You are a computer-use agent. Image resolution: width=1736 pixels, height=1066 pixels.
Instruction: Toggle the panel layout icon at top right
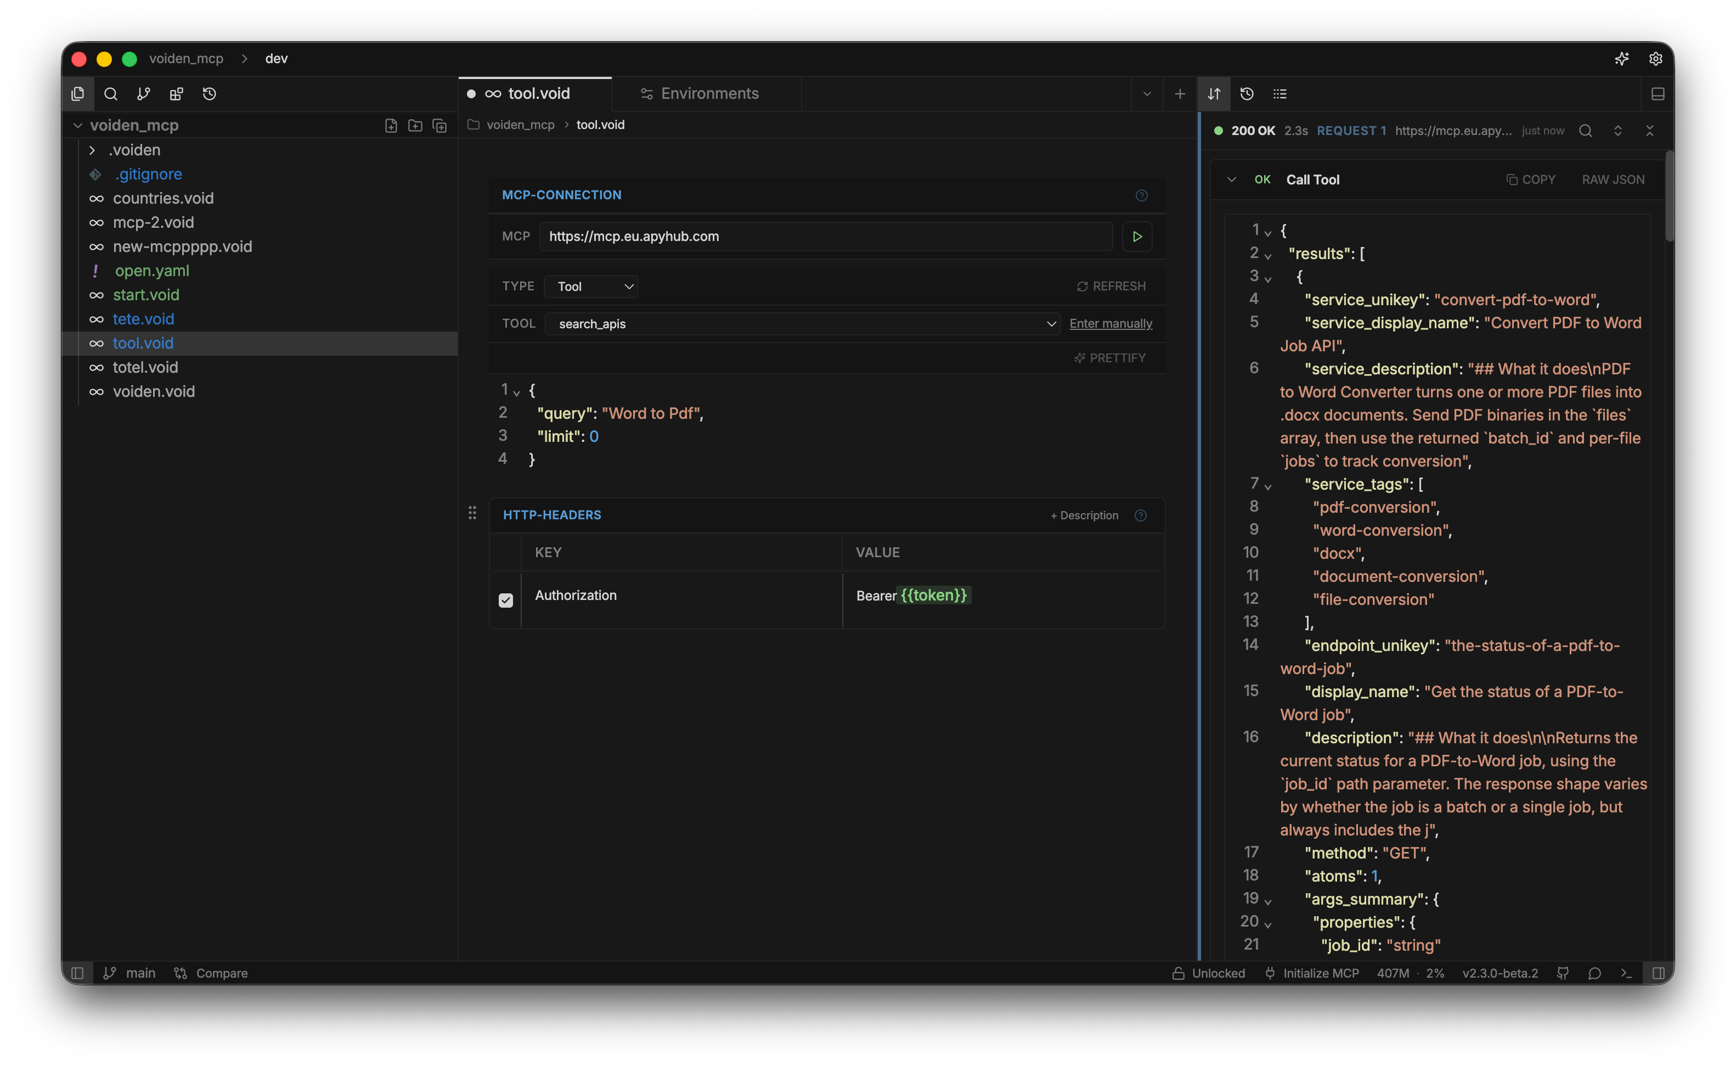(1658, 94)
